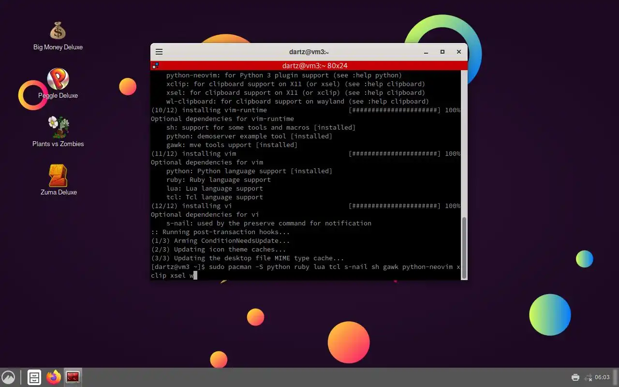This screenshot has height=387, width=619.
Task: Click 'Optional dependencies for vim-runtime' text
Action: (x=222, y=119)
